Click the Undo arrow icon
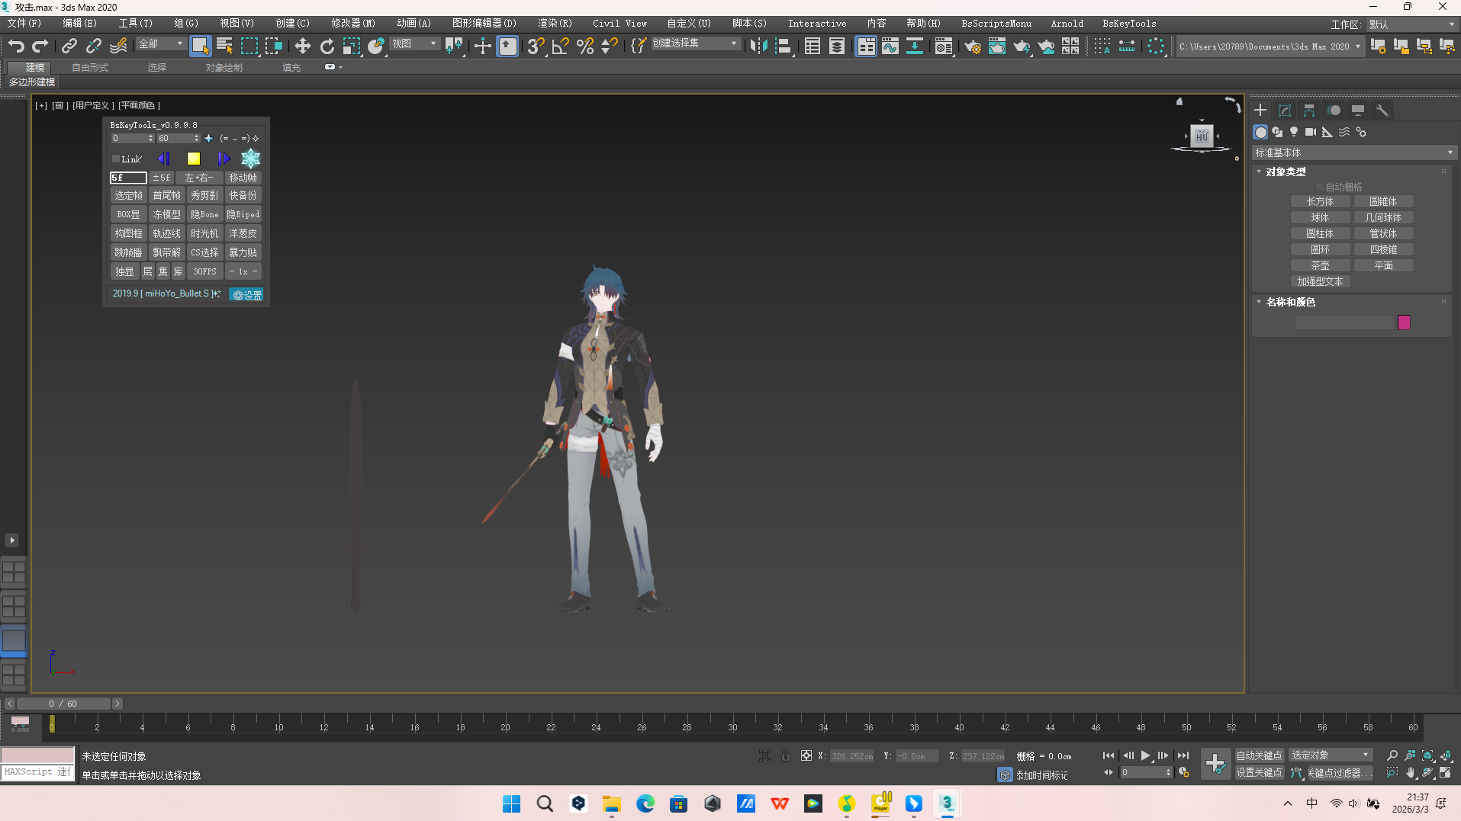 (x=16, y=47)
